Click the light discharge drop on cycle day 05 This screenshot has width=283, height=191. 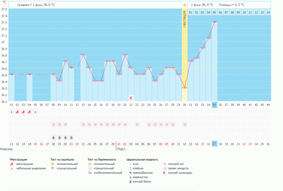coord(35,112)
